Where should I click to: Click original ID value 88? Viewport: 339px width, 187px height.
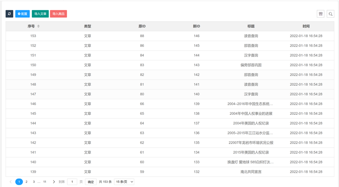(x=142, y=36)
